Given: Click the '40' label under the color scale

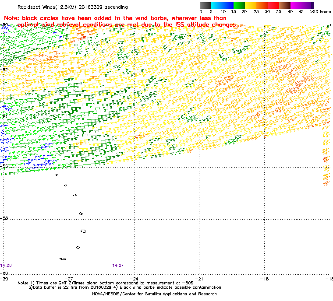Looking at the screenshot, I should pos(290,12).
